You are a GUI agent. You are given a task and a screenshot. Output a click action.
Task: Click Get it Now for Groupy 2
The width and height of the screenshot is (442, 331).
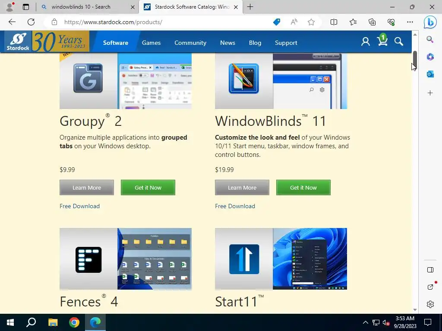coord(148,187)
